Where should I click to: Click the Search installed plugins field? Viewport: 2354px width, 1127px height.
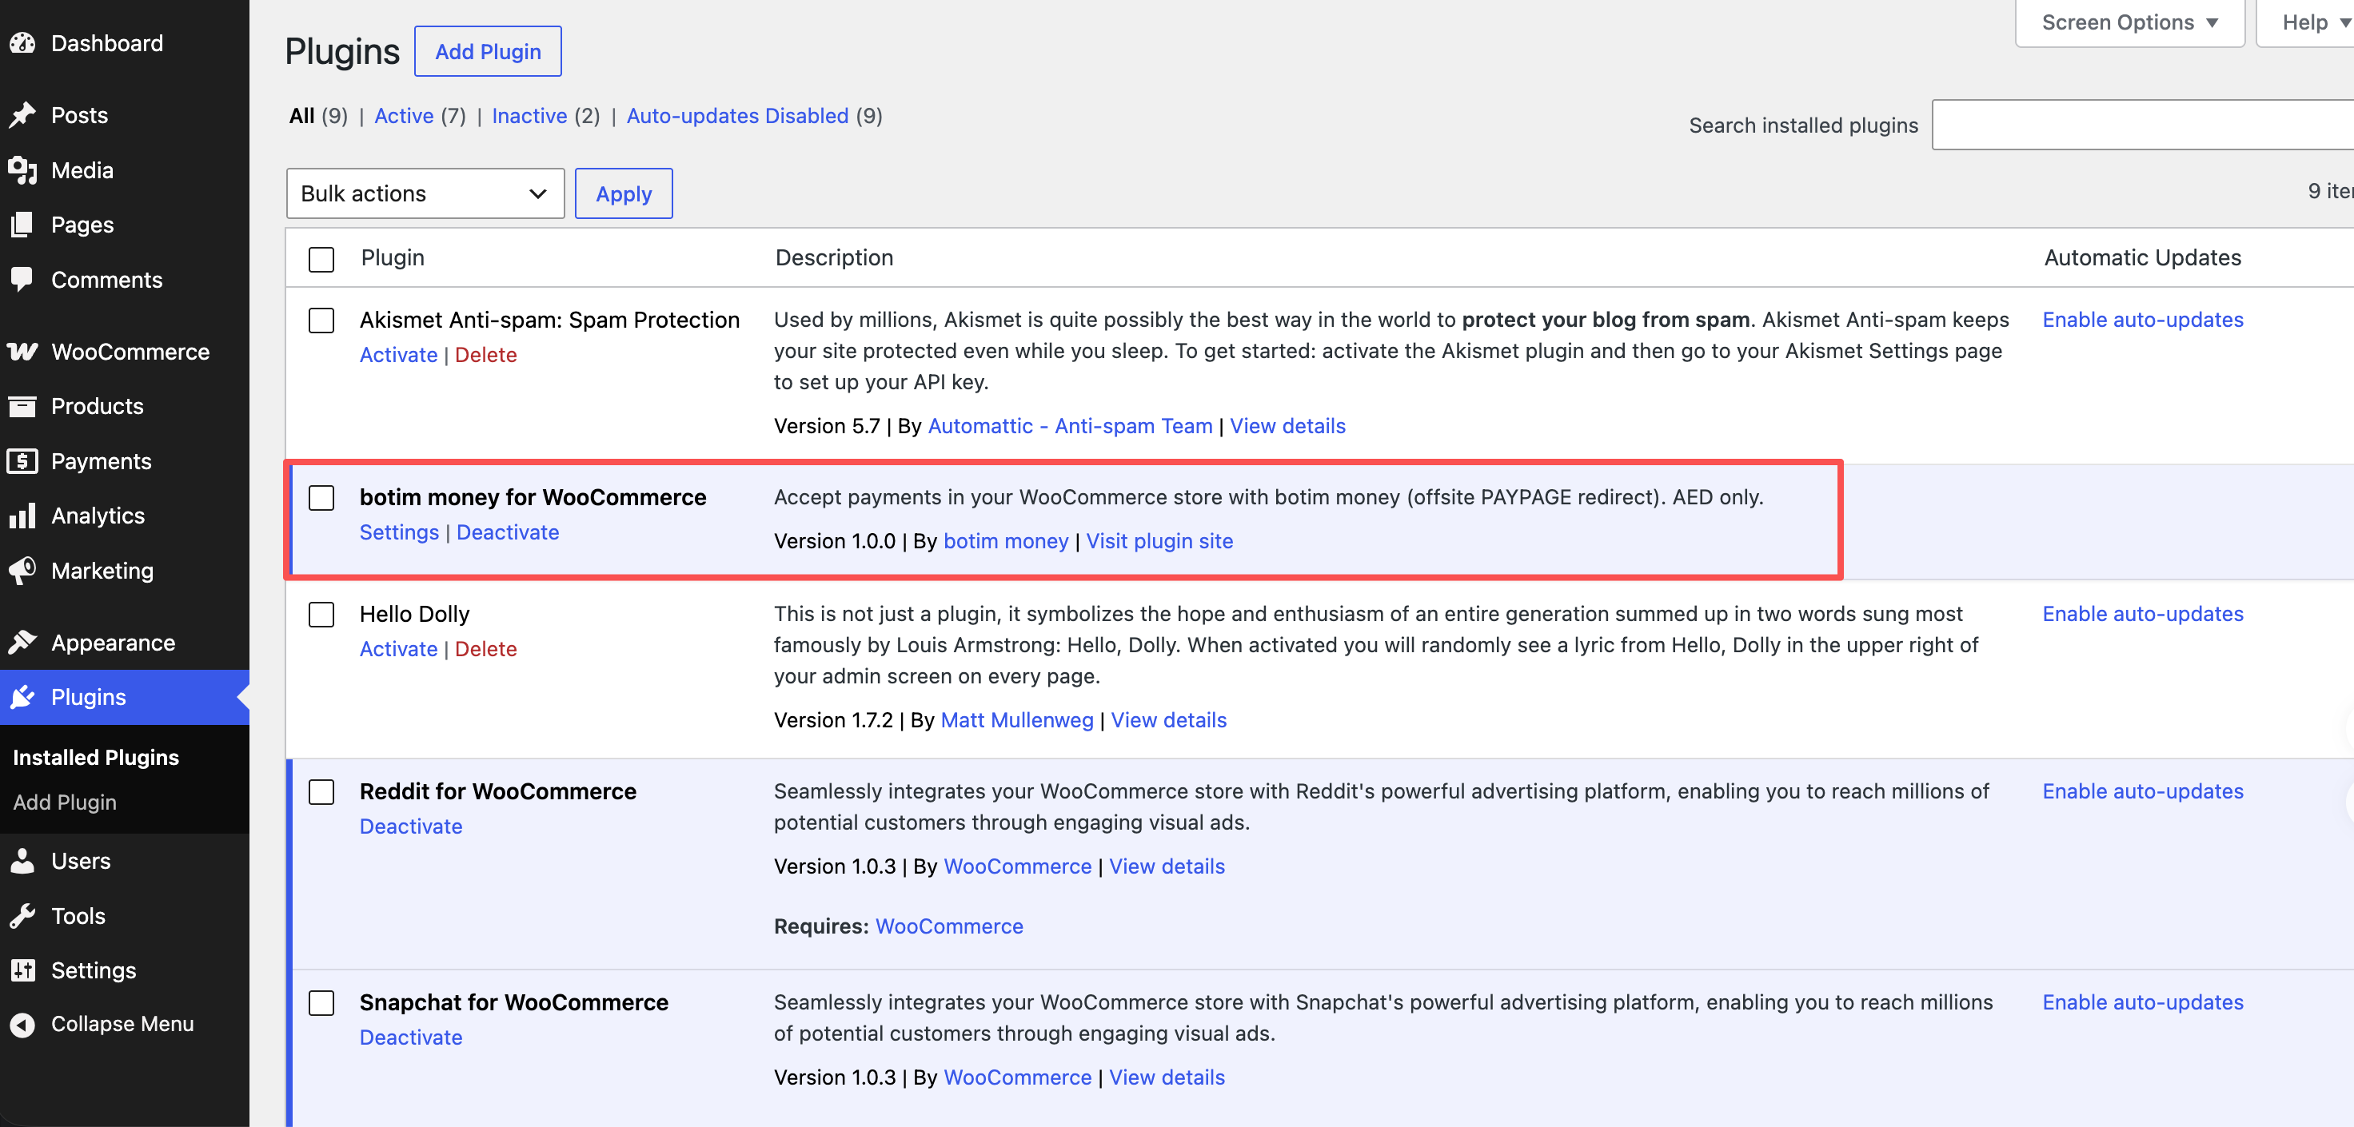point(2143,125)
